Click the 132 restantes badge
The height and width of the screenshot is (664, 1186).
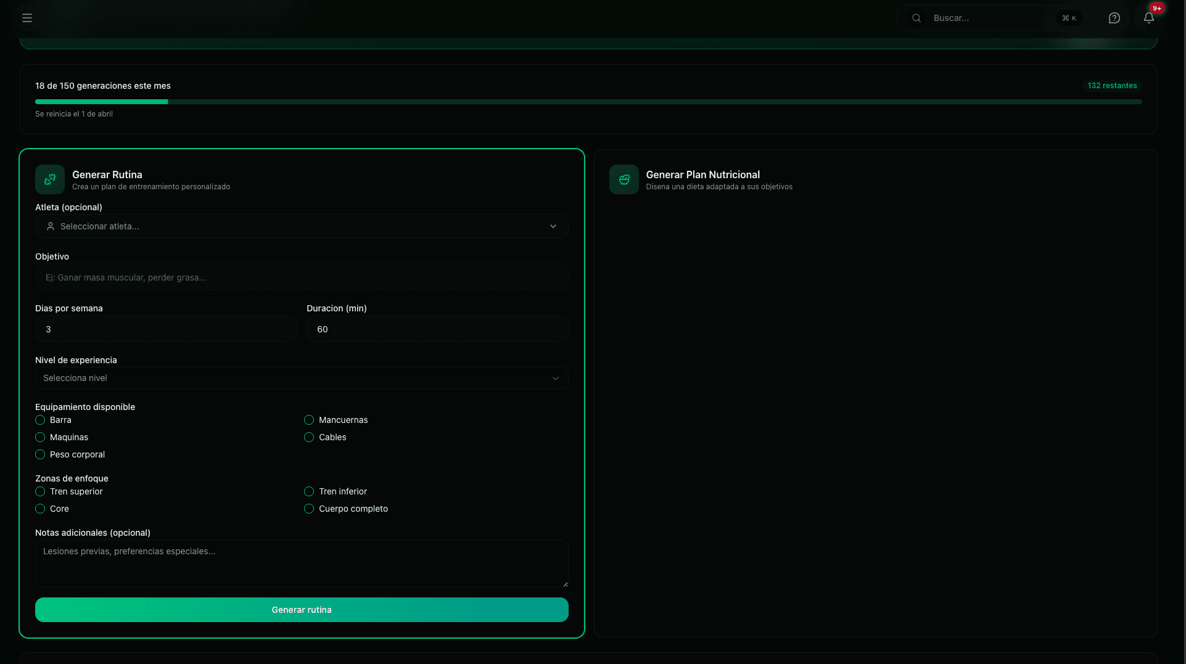coord(1111,86)
